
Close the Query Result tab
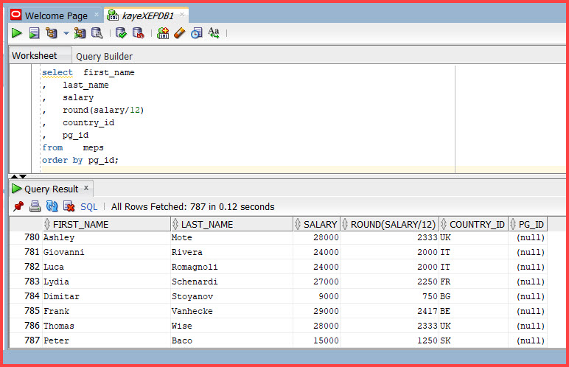(x=86, y=188)
